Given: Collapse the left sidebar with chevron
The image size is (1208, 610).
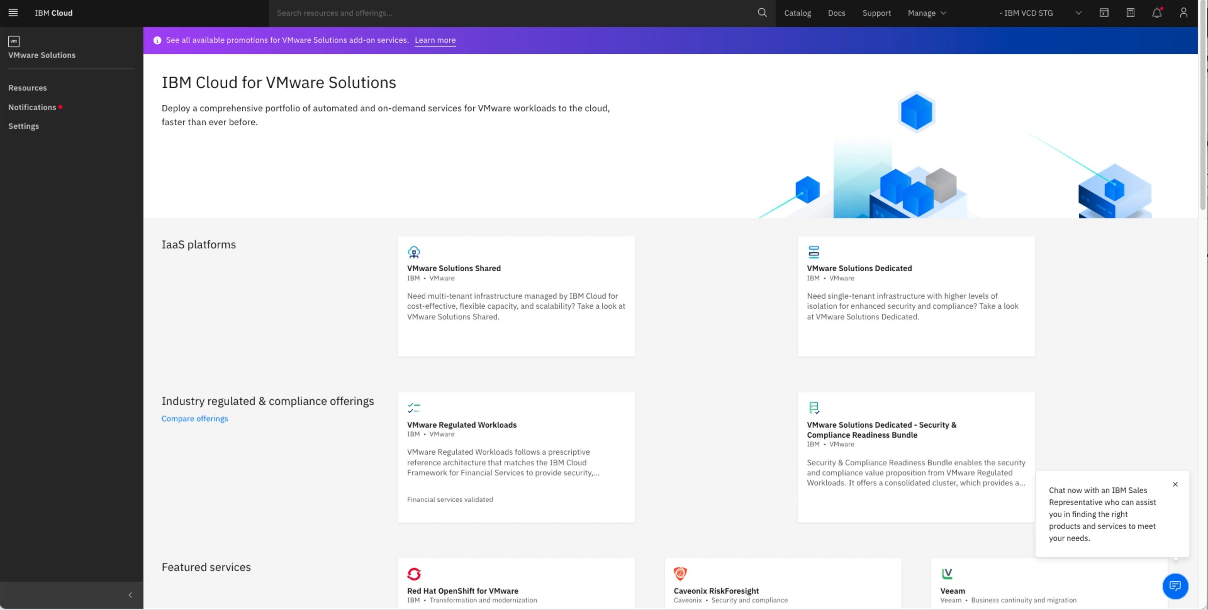Looking at the screenshot, I should (130, 595).
